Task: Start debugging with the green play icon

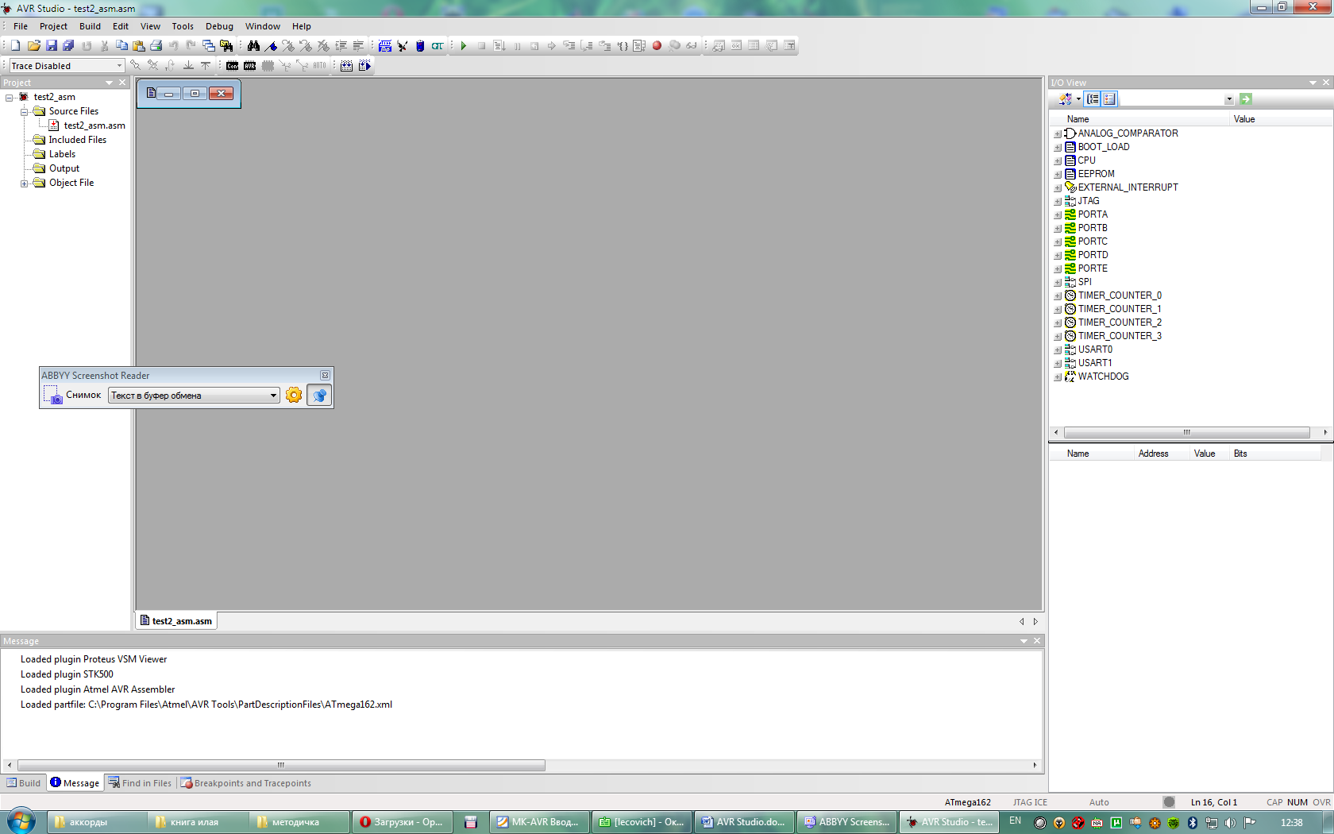Action: [464, 46]
